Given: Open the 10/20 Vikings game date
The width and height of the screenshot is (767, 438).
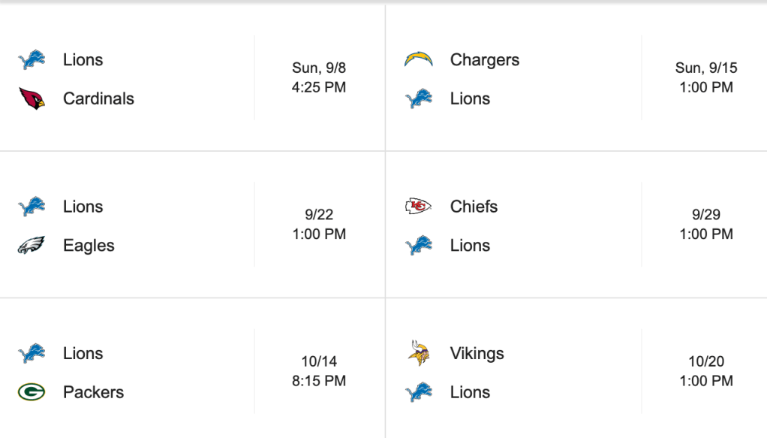Looking at the screenshot, I should click(706, 361).
